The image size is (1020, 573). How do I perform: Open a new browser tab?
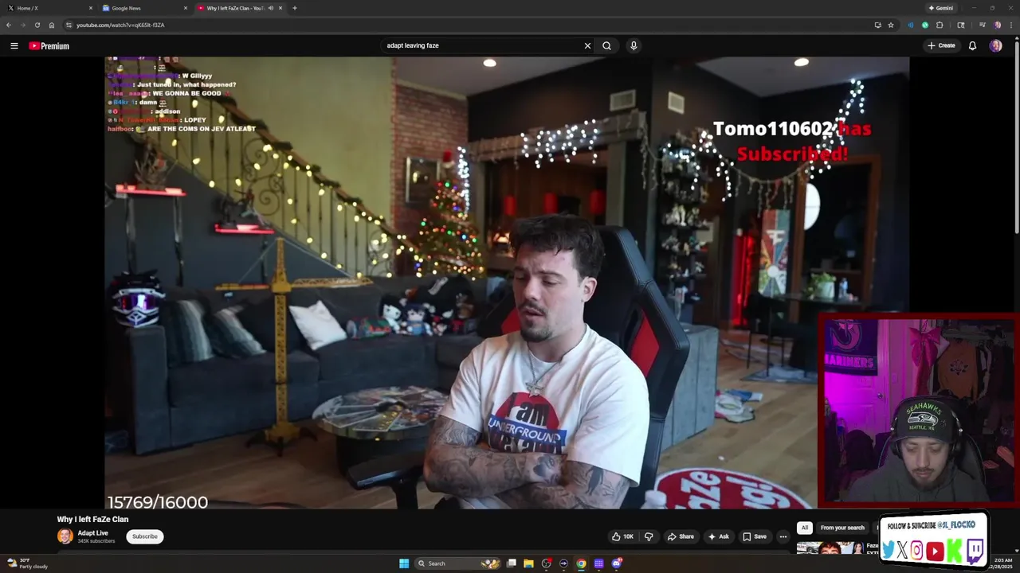295,8
